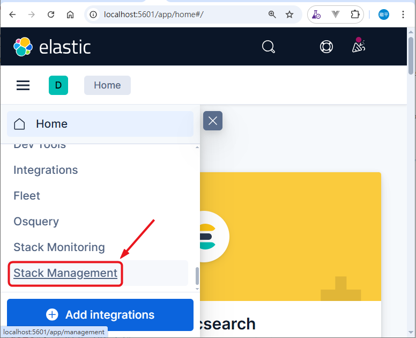Click the yellow Elasticsearch card image
The height and width of the screenshot is (338, 416).
[291, 237]
